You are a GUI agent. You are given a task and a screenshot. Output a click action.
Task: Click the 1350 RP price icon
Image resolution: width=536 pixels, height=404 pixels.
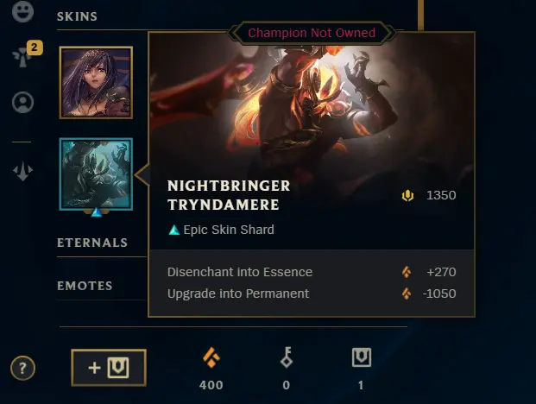coord(407,195)
